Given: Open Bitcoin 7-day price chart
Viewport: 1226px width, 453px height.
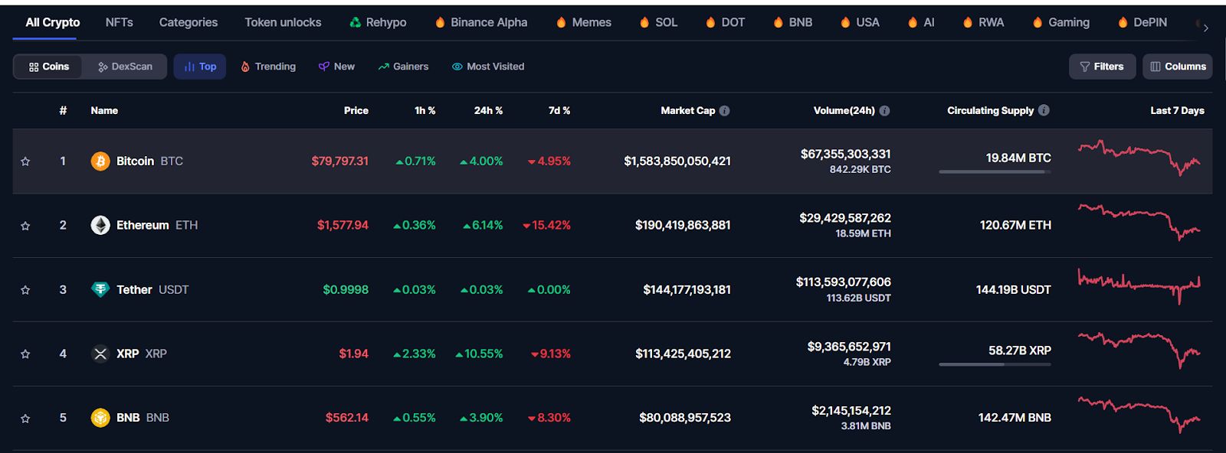Looking at the screenshot, I should point(1139,158).
